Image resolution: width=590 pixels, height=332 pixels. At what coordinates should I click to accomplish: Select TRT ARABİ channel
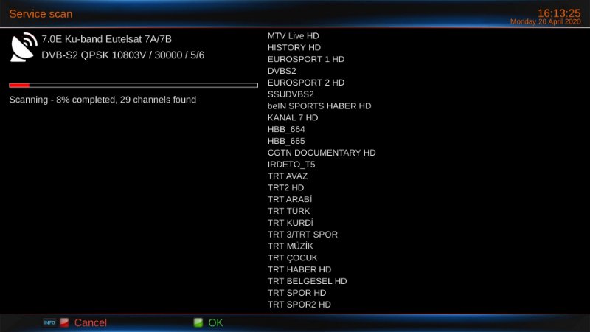pyautogui.click(x=290, y=199)
